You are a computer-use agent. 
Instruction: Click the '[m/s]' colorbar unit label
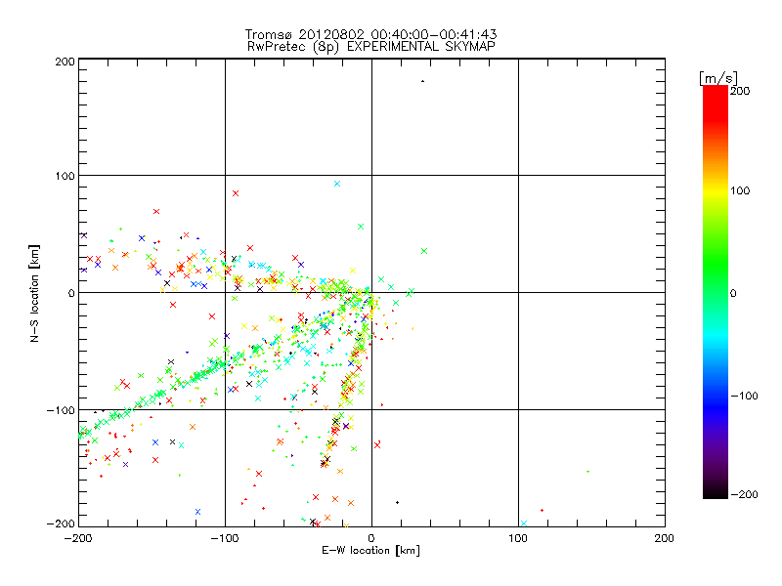click(718, 78)
